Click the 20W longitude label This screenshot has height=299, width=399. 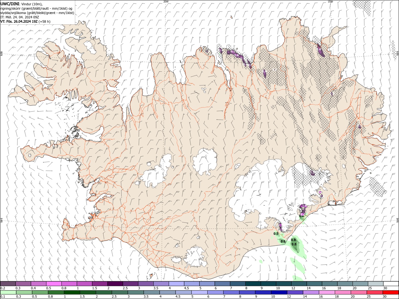[166, 2]
